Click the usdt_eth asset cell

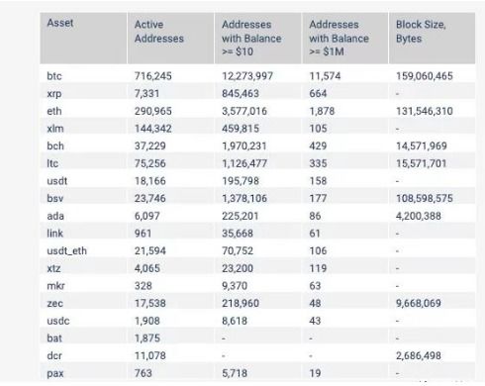coord(66,250)
